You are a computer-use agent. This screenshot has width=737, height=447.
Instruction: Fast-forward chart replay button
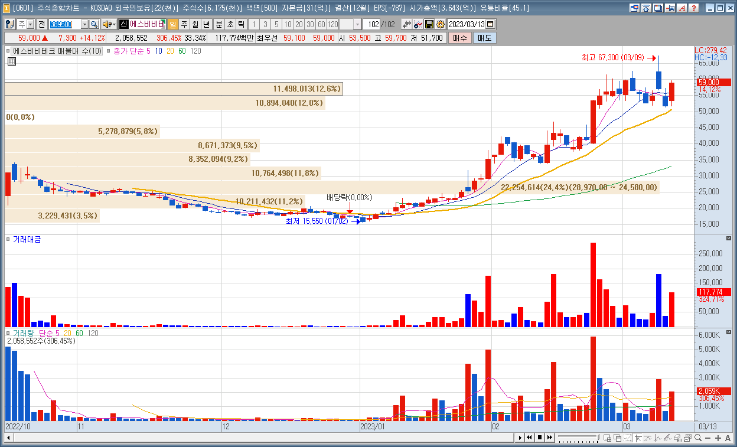(550, 438)
